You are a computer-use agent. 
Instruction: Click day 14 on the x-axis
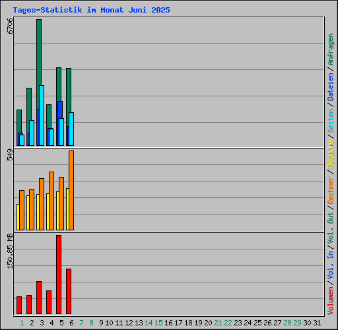149,323
